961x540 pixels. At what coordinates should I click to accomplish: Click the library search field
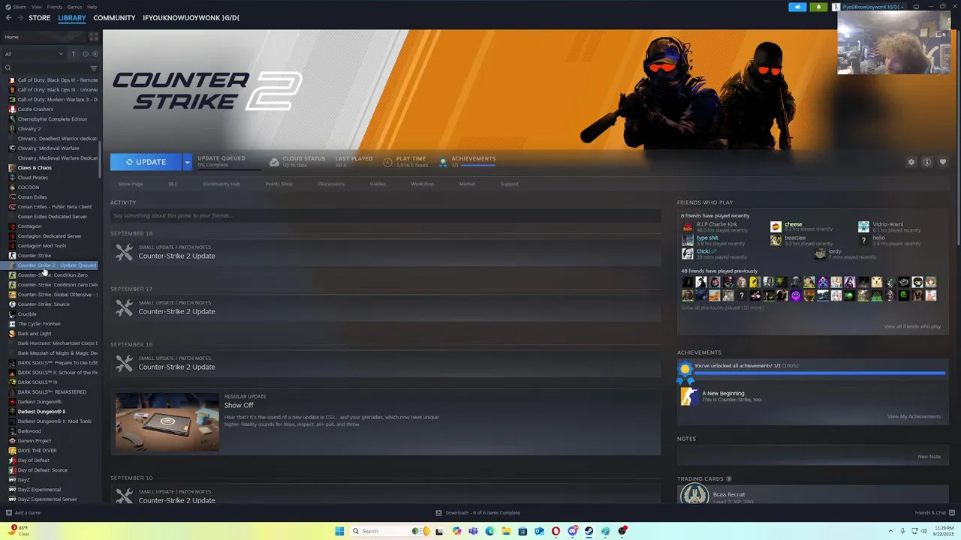click(x=45, y=68)
